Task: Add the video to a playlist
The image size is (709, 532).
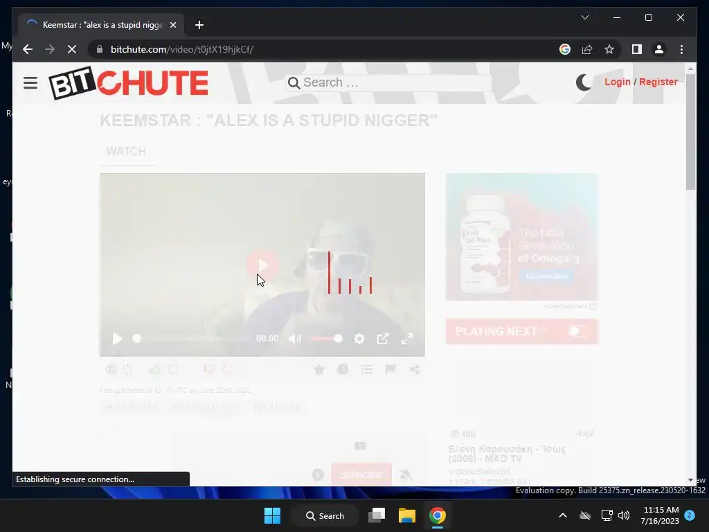Action: [x=367, y=370]
